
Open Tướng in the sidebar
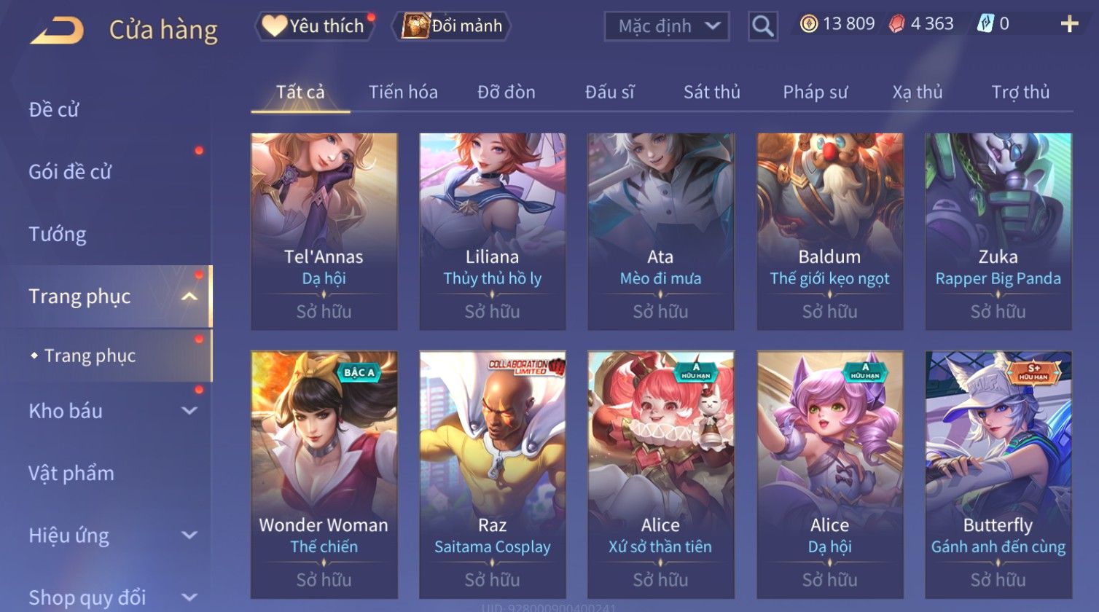click(x=58, y=235)
